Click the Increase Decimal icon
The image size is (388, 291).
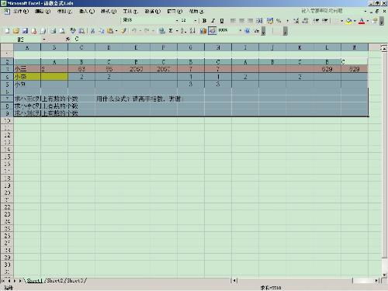click(296, 21)
